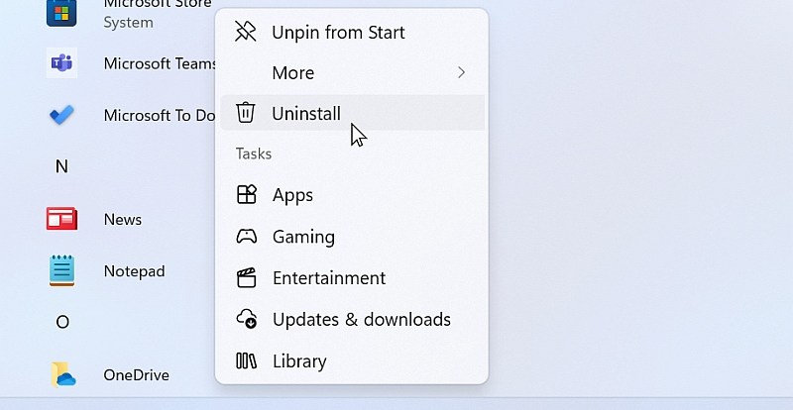Screen dimensions: 793x410
Task: Select the Entertainment task entry
Action: pyautogui.click(x=353, y=277)
